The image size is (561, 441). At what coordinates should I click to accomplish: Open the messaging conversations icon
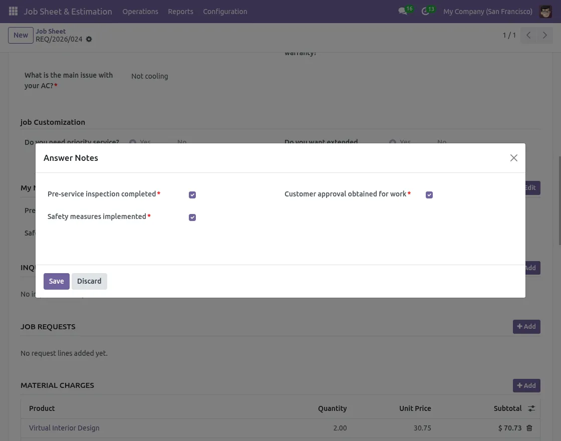(x=402, y=11)
